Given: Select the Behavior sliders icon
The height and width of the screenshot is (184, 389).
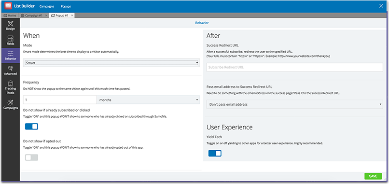Looking at the screenshot, I should pyautogui.click(x=11, y=54).
